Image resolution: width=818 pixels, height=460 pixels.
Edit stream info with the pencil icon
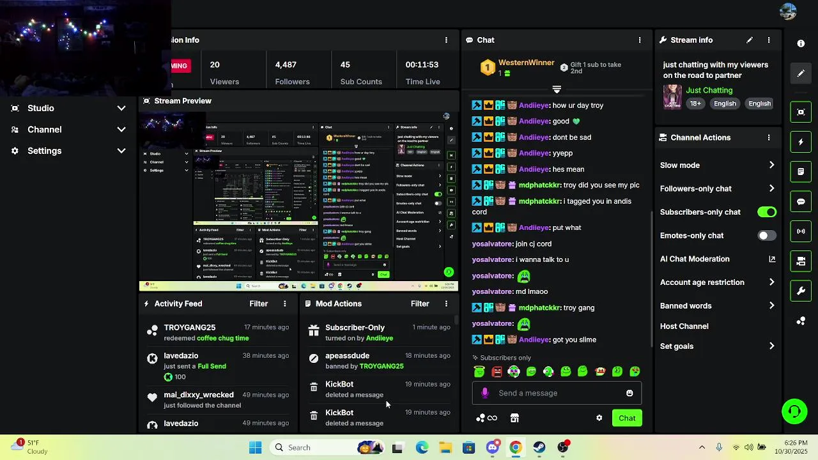coord(750,40)
